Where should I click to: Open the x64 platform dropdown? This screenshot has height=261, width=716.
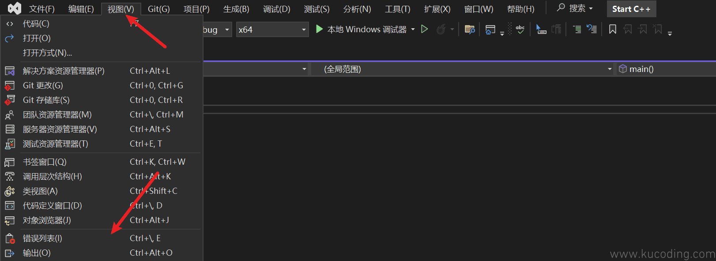272,30
